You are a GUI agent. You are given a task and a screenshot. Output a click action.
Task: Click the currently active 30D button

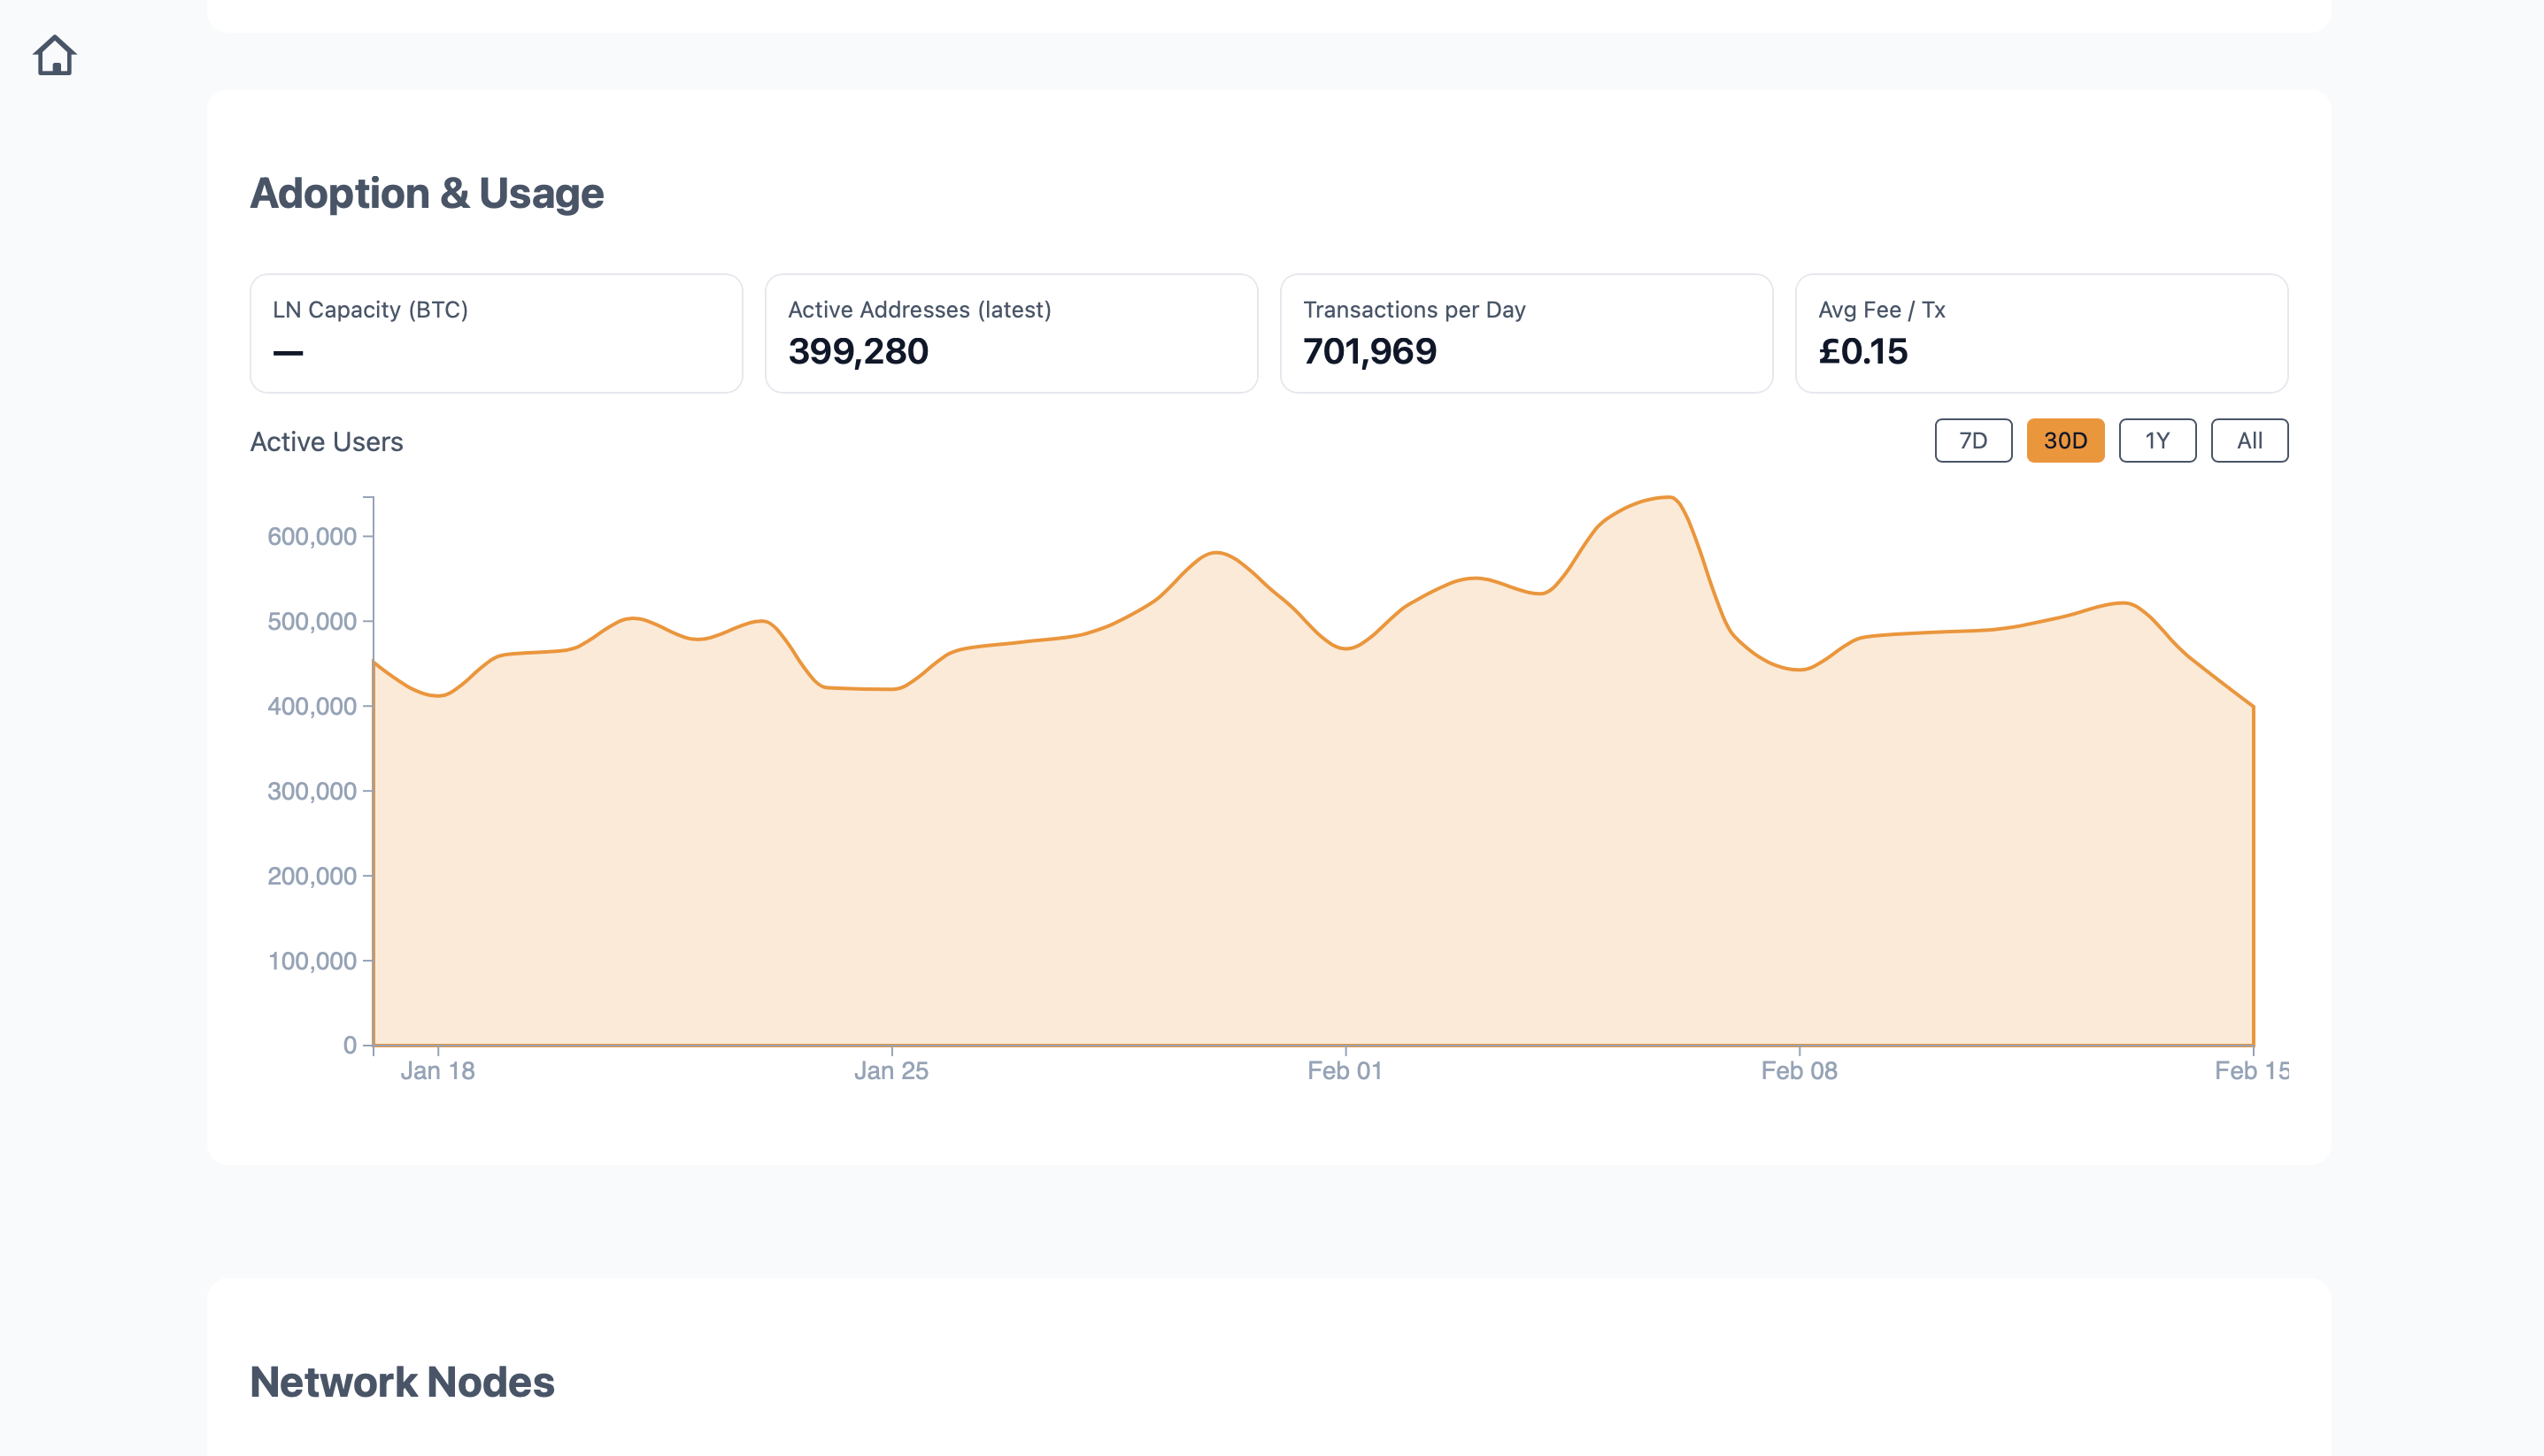pos(2065,440)
